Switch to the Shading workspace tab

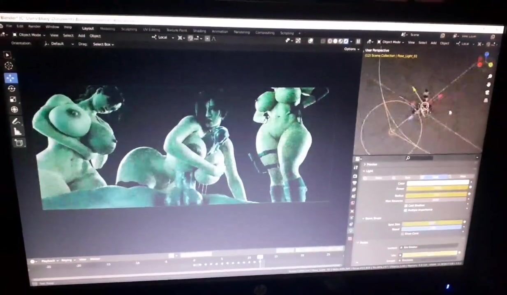point(199,31)
